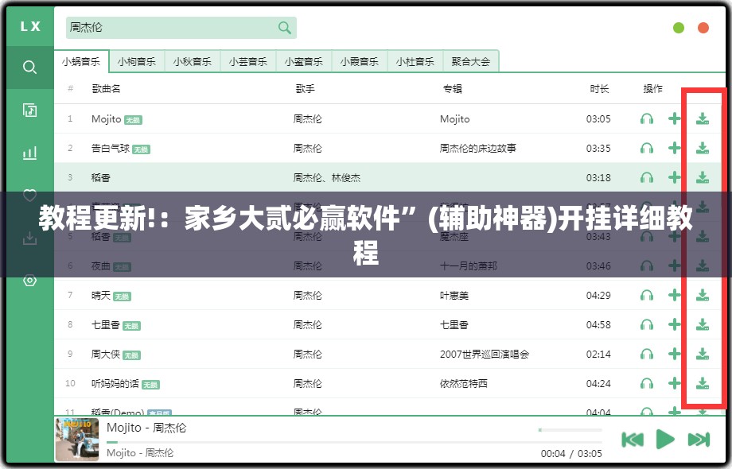Image resolution: width=732 pixels, height=469 pixels.
Task: Switch to 小霞音乐 source tab
Action: [360, 61]
